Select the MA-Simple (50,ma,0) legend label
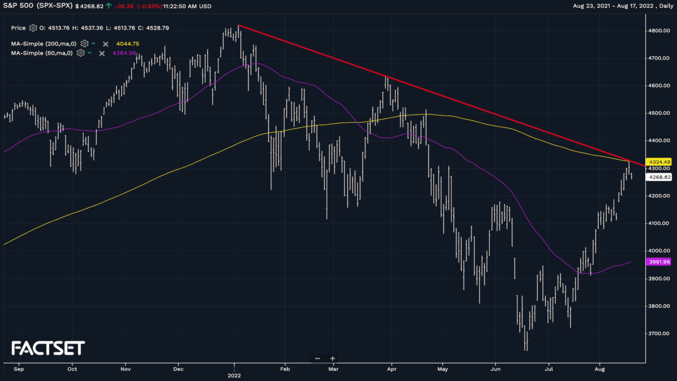The width and height of the screenshot is (677, 381). (41, 53)
